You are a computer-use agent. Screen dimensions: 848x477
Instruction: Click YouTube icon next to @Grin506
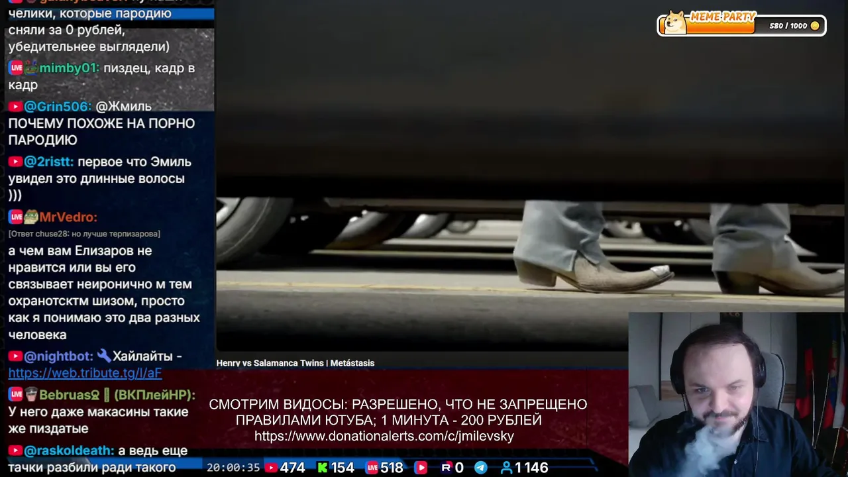pyautogui.click(x=15, y=107)
